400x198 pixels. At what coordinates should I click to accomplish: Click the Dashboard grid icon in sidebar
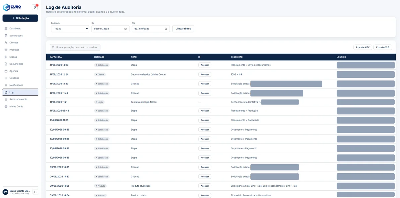point(6,29)
